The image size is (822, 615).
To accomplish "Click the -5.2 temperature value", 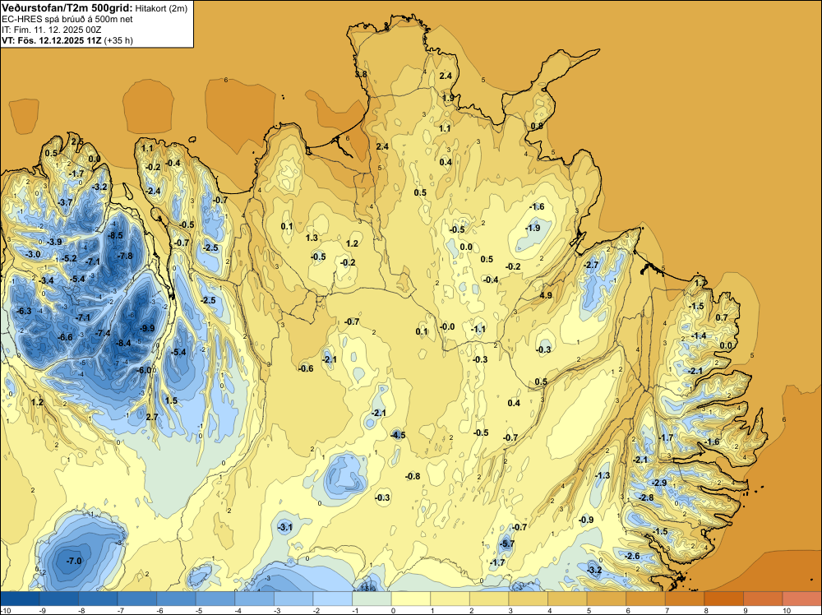I will point(69,258).
